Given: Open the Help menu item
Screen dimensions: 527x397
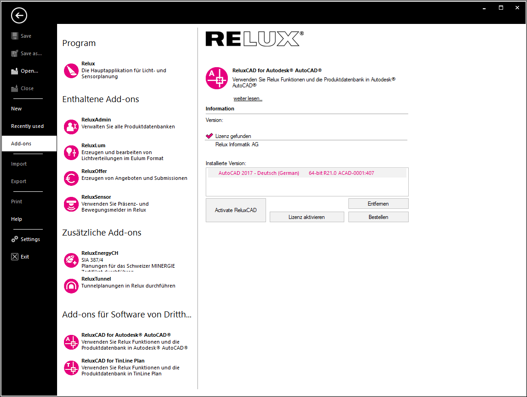Looking at the screenshot, I should tap(17, 219).
